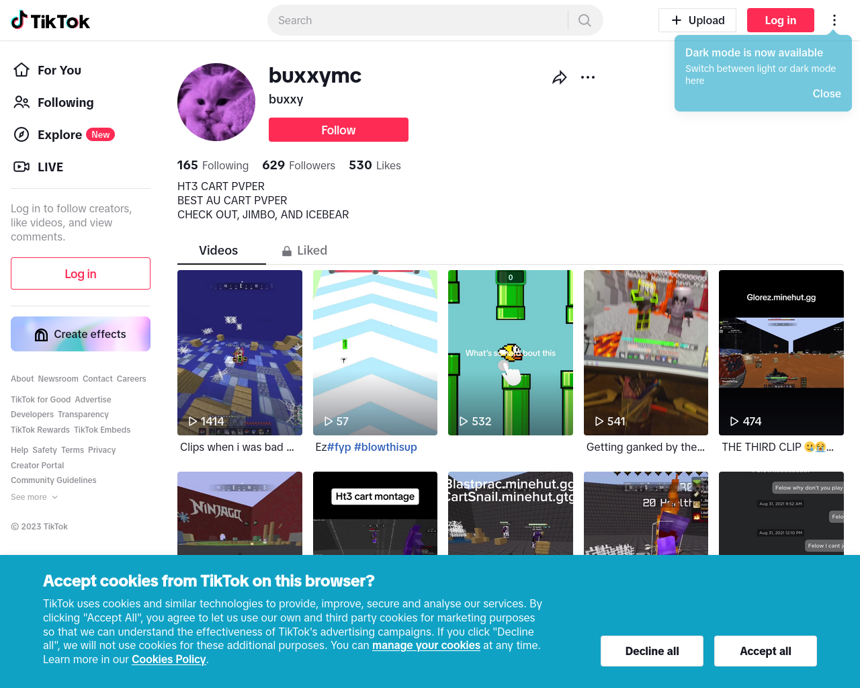Open Creator Portal link
Screen dimensions: 860x688
point(38,466)
